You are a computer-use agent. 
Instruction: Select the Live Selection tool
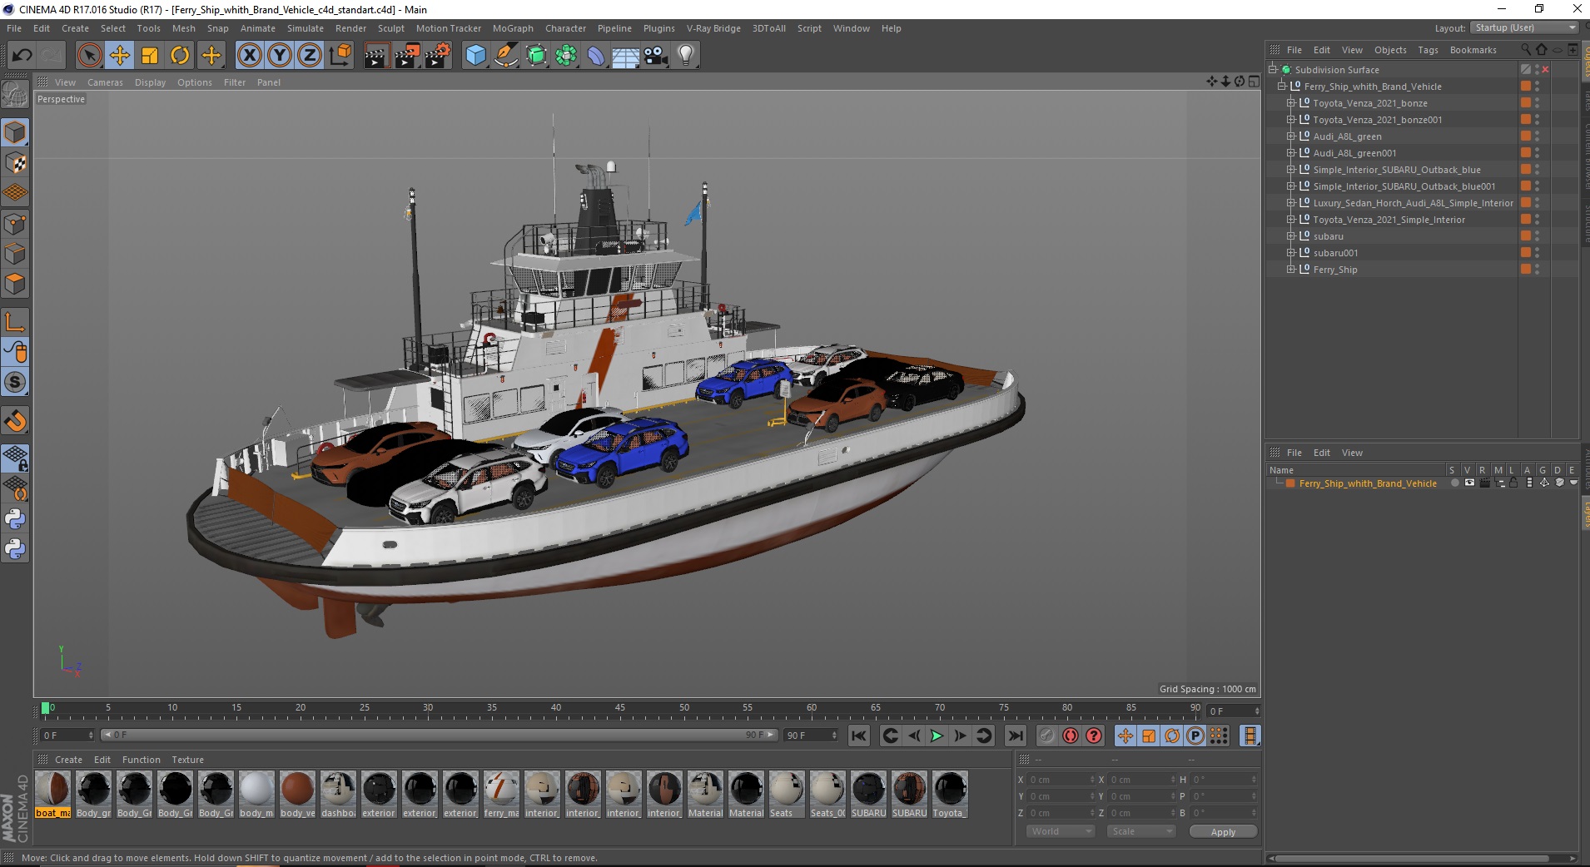(89, 56)
